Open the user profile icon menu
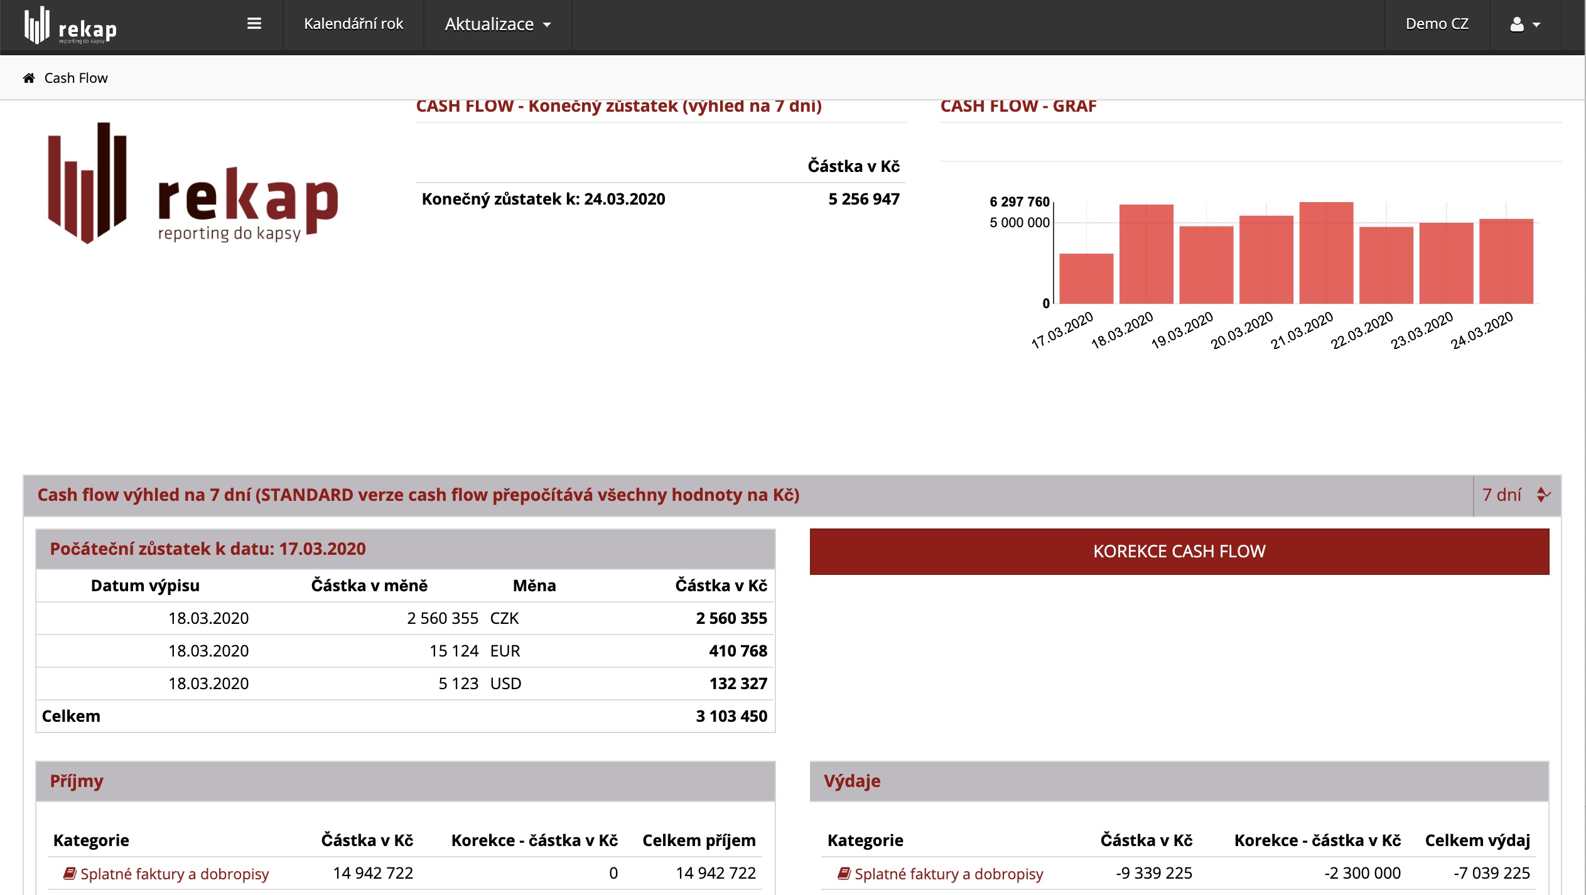Image resolution: width=1586 pixels, height=895 pixels. [x=1516, y=24]
